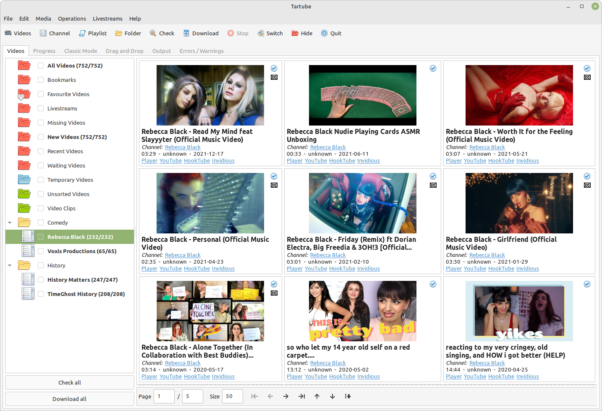Go to first page arrow icon
Screen dimensions: 602x411
254,396
